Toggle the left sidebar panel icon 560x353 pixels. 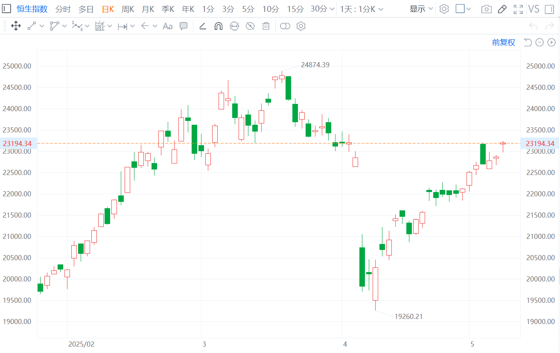(6, 9)
